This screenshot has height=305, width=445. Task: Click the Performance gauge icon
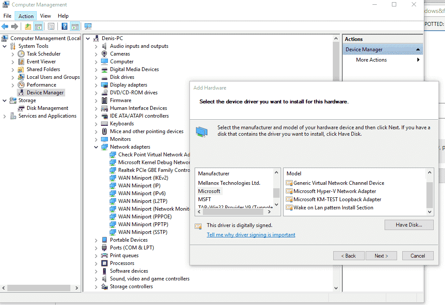point(21,85)
